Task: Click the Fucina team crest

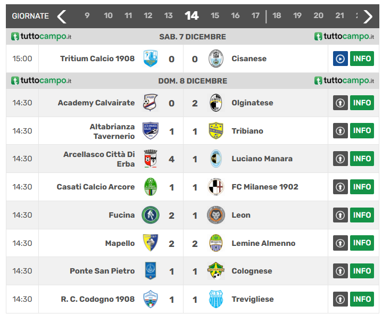Action: (151, 215)
